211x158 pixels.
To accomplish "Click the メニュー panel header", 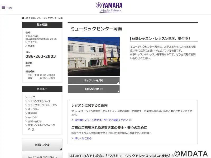I will pos(42,89).
